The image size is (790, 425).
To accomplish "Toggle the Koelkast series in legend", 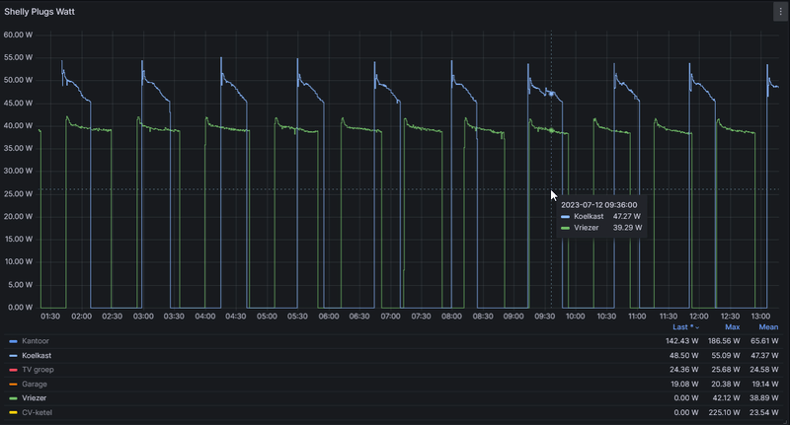I will point(37,356).
